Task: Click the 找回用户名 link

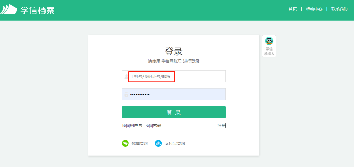Action: coord(132,126)
